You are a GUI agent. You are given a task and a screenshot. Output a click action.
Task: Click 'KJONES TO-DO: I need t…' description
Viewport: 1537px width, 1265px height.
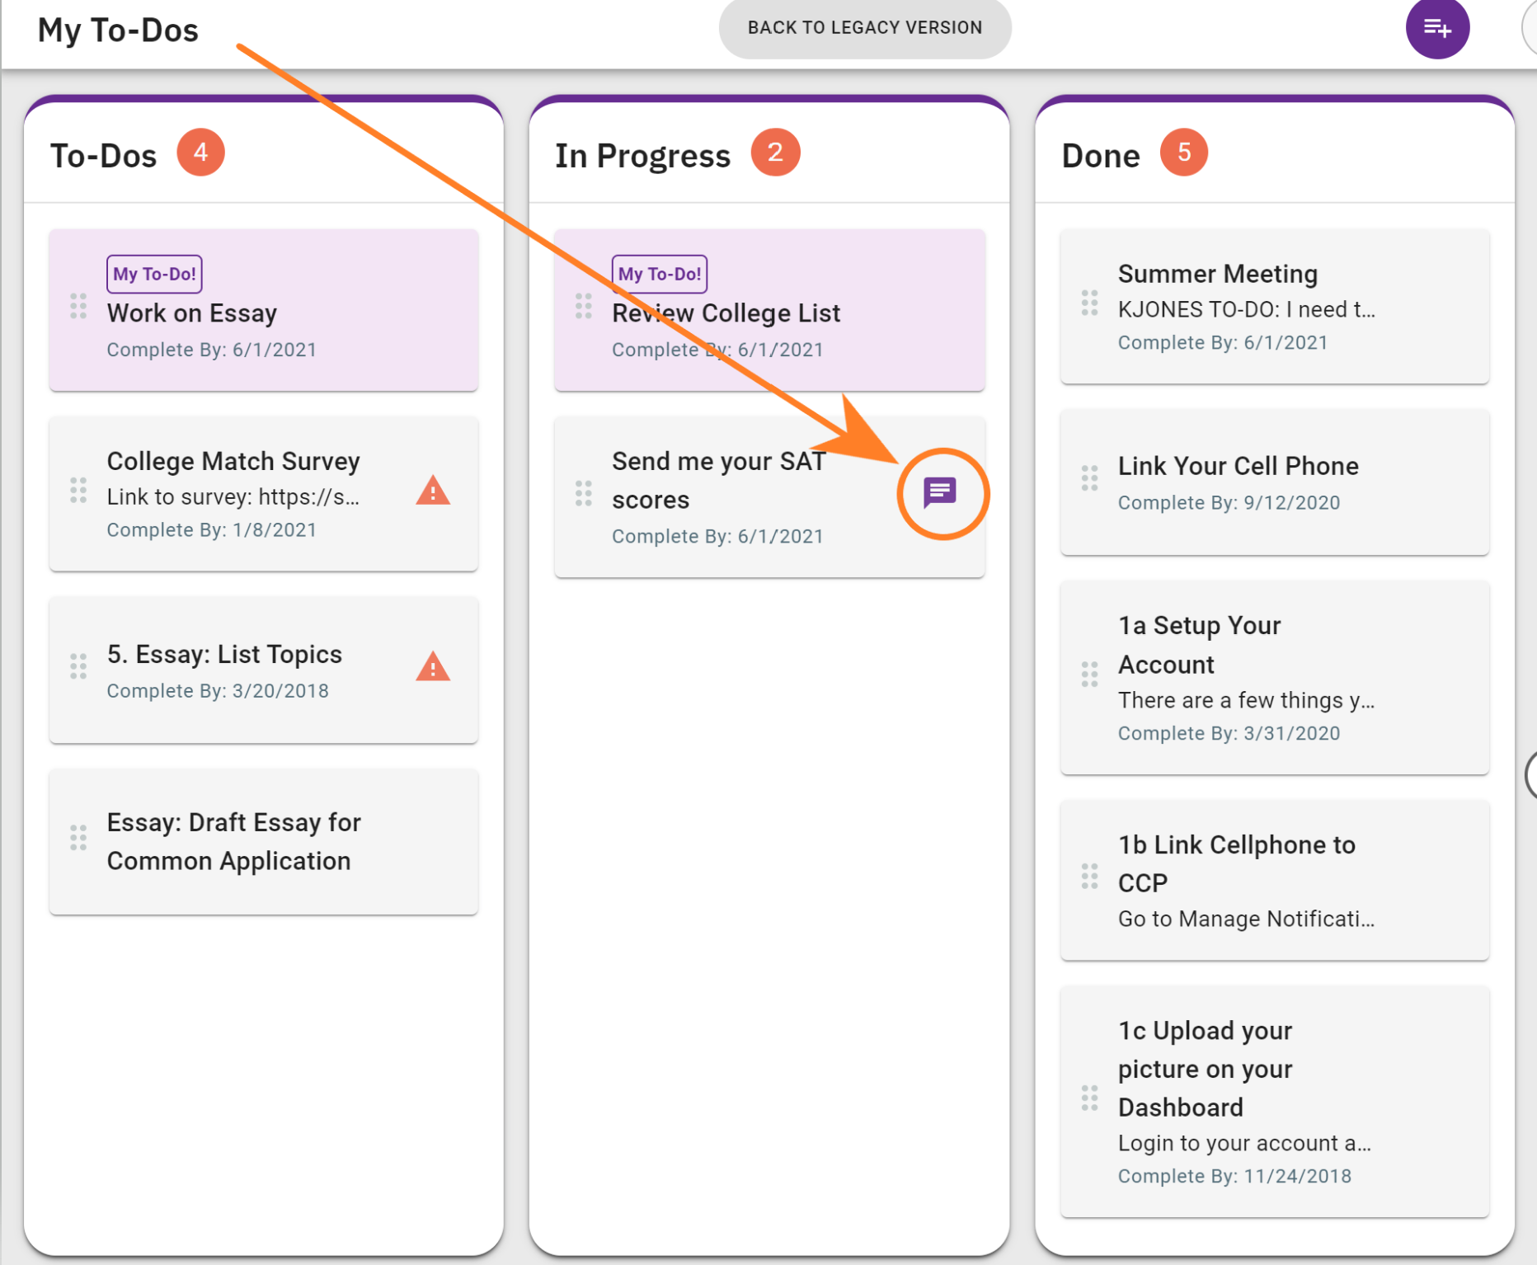(x=1246, y=309)
